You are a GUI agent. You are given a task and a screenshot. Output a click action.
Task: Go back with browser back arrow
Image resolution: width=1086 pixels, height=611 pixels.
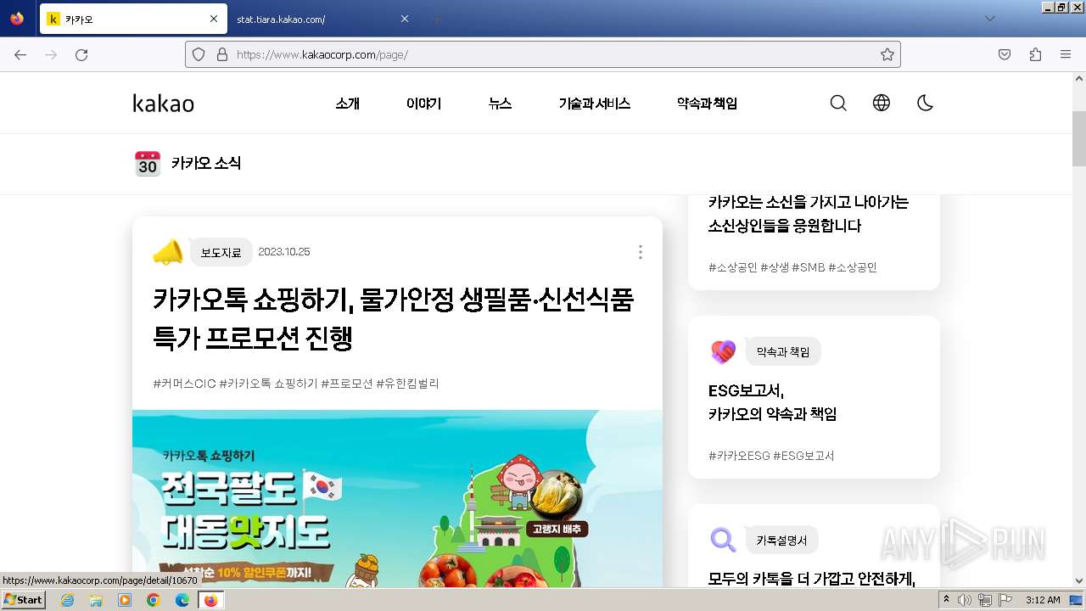coord(20,54)
